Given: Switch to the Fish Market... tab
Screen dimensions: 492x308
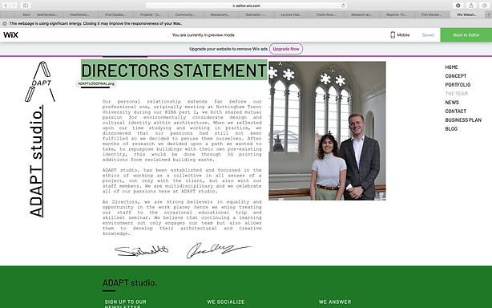Looking at the screenshot, I should pos(432,14).
